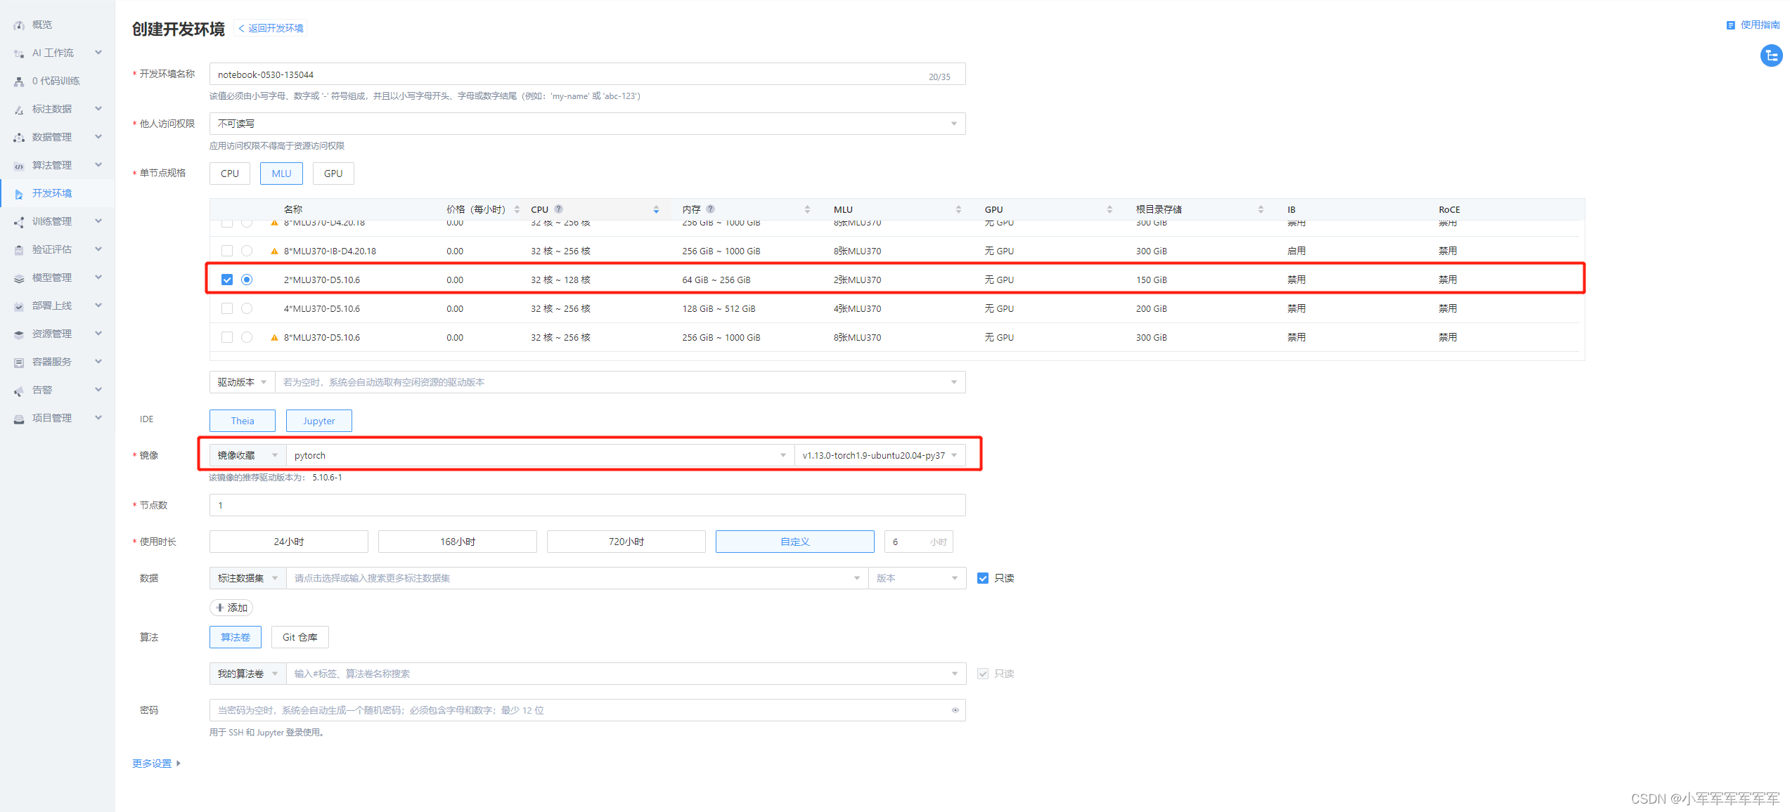Click the CPU column help question icon

(x=559, y=209)
